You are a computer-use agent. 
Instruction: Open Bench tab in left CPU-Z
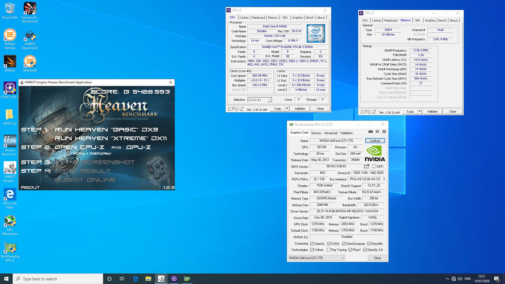tap(310, 18)
